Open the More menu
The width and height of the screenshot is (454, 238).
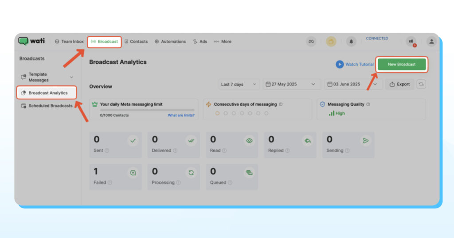coord(223,42)
